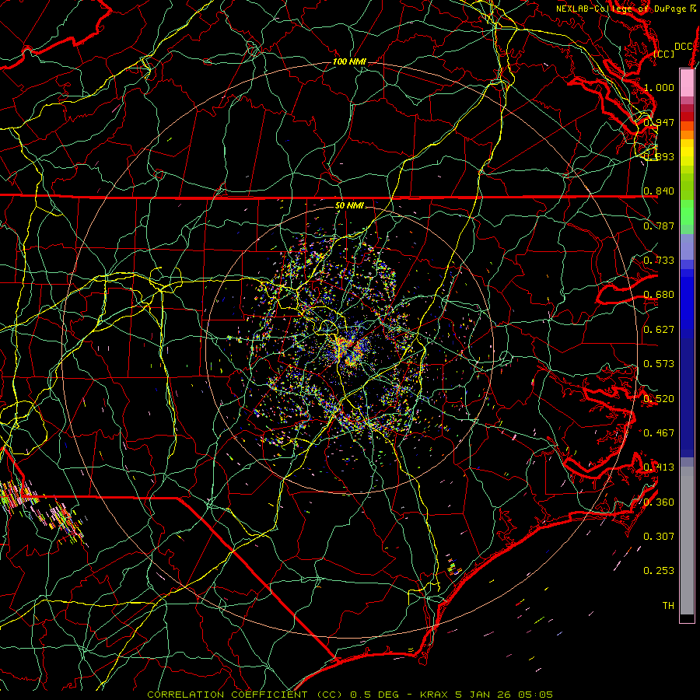Click the 50 NMI range ring label
700x700 pixels.
pyautogui.click(x=349, y=205)
